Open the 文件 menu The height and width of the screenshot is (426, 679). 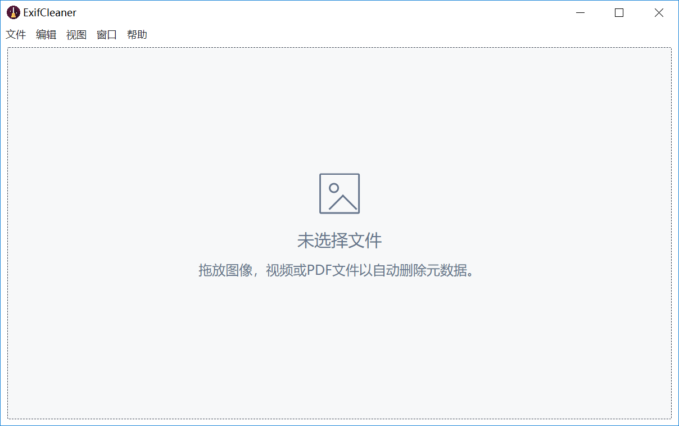tap(16, 35)
